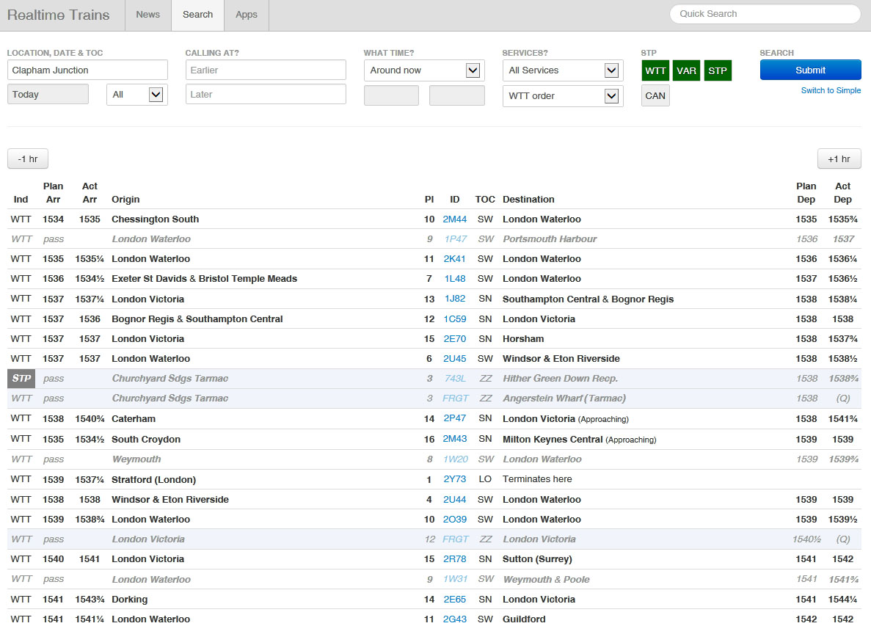Click the first empty time field

coord(391,95)
